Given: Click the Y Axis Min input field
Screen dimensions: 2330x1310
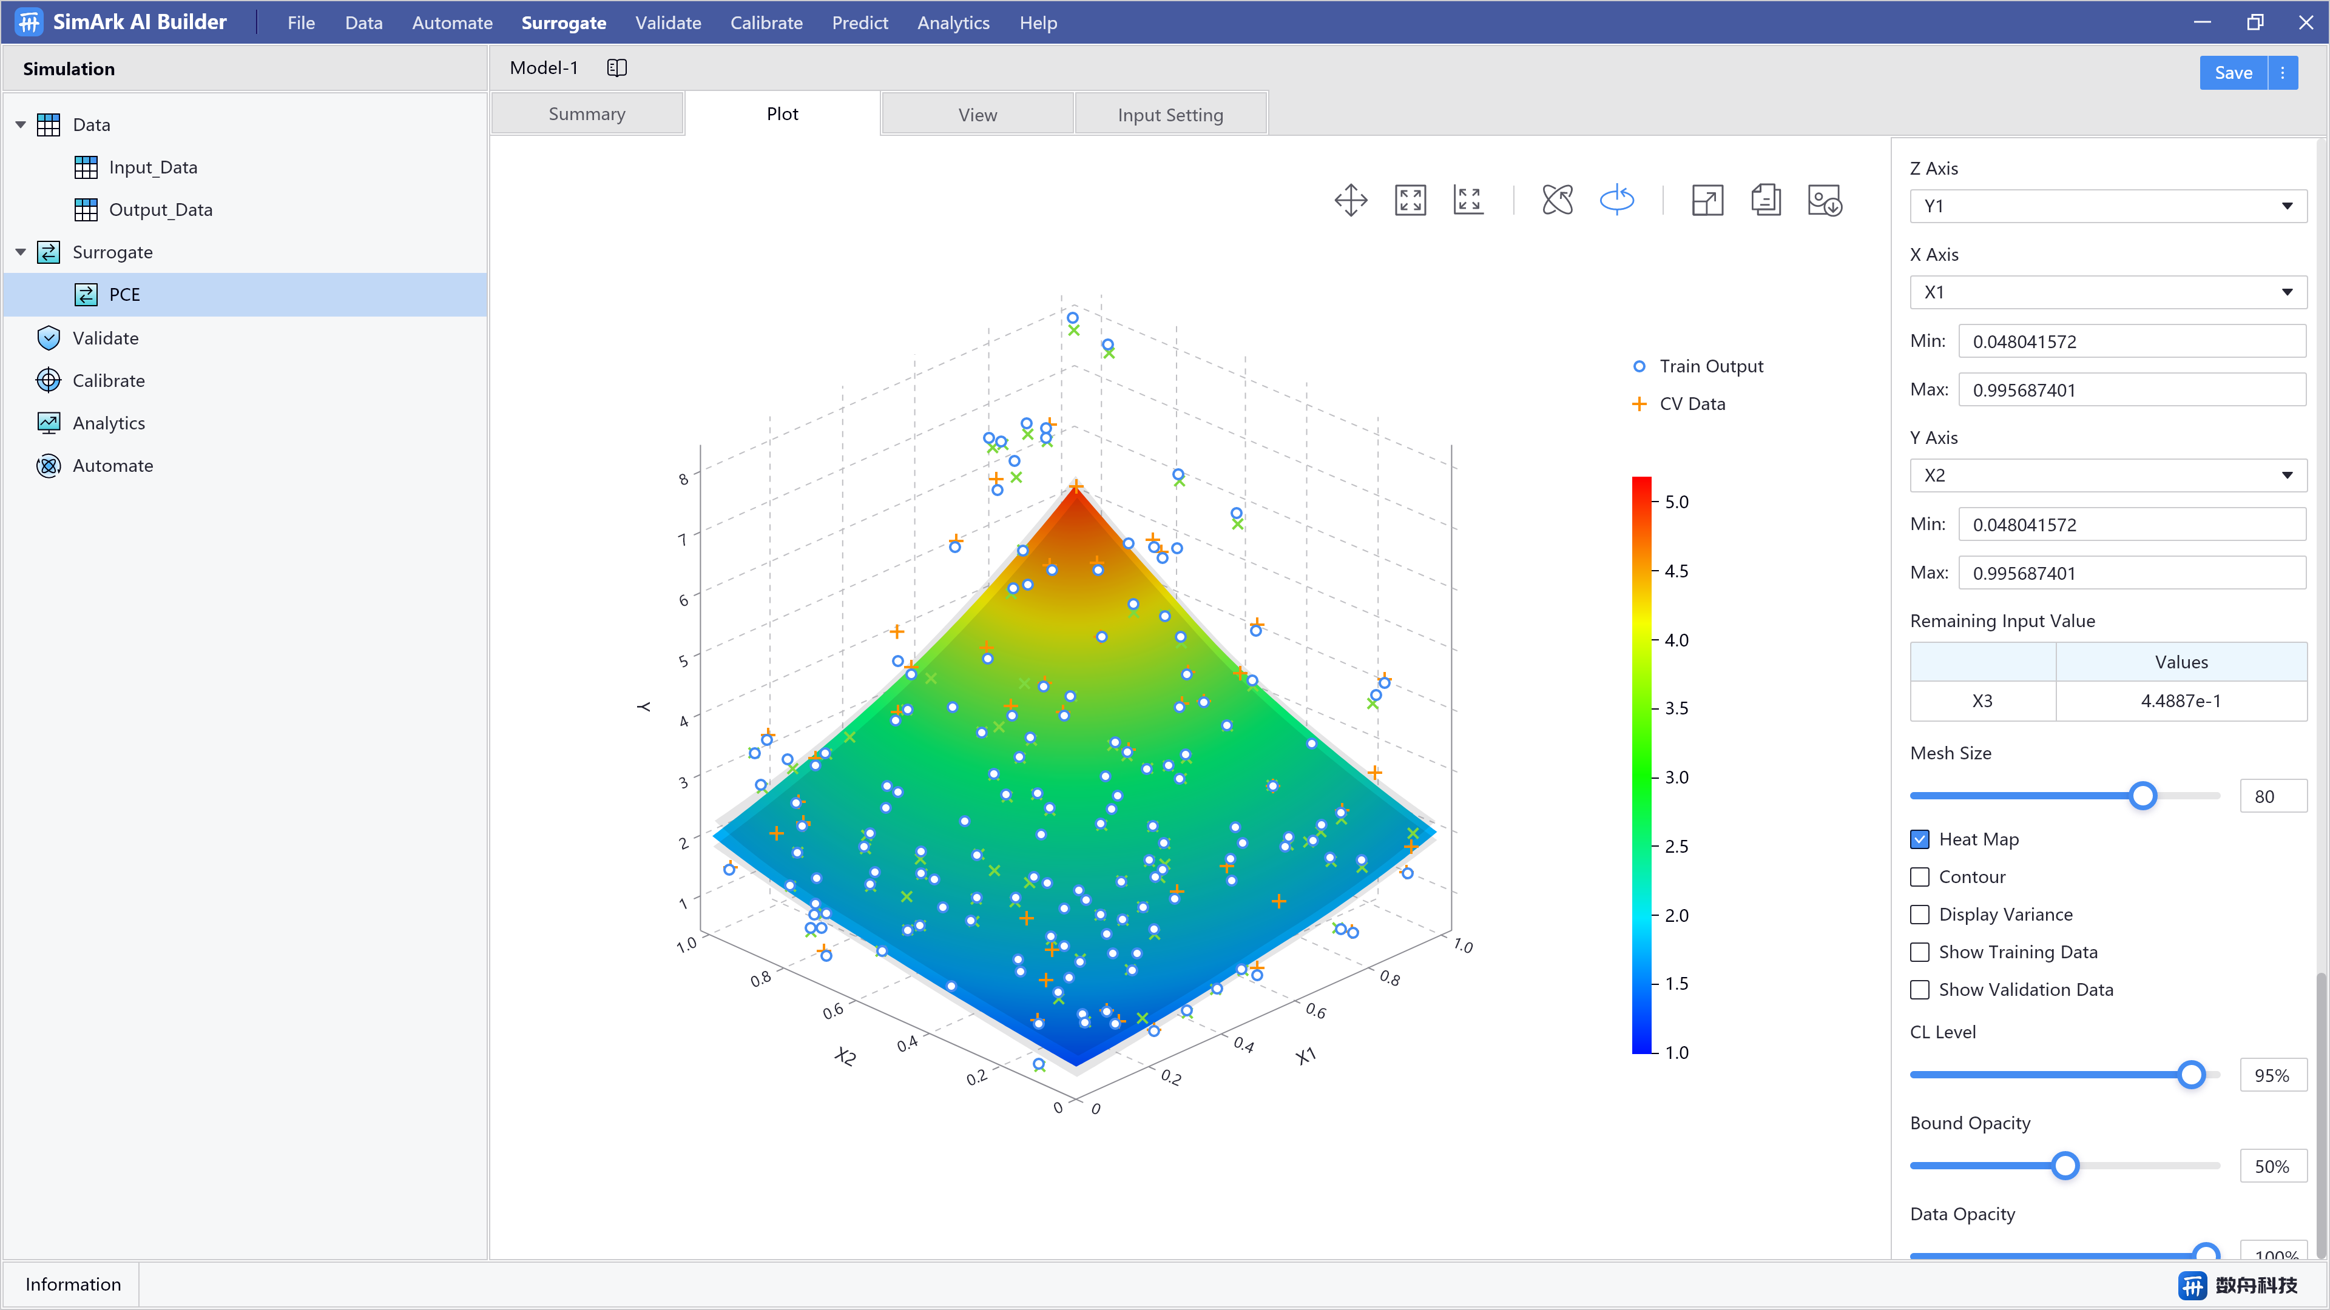Looking at the screenshot, I should 2132,525.
